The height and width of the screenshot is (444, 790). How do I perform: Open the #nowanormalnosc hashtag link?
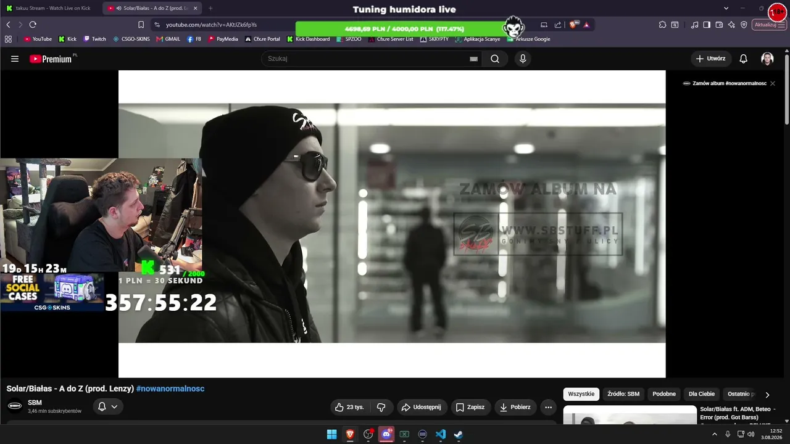(170, 388)
